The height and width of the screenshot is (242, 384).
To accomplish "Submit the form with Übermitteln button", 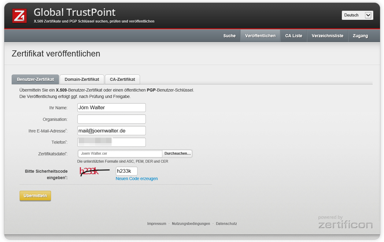I will point(35,196).
